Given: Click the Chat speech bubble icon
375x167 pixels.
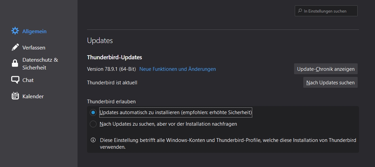Looking at the screenshot, I should (x=15, y=80).
